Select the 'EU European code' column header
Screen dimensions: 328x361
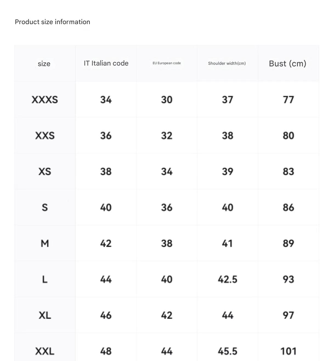coord(167,63)
